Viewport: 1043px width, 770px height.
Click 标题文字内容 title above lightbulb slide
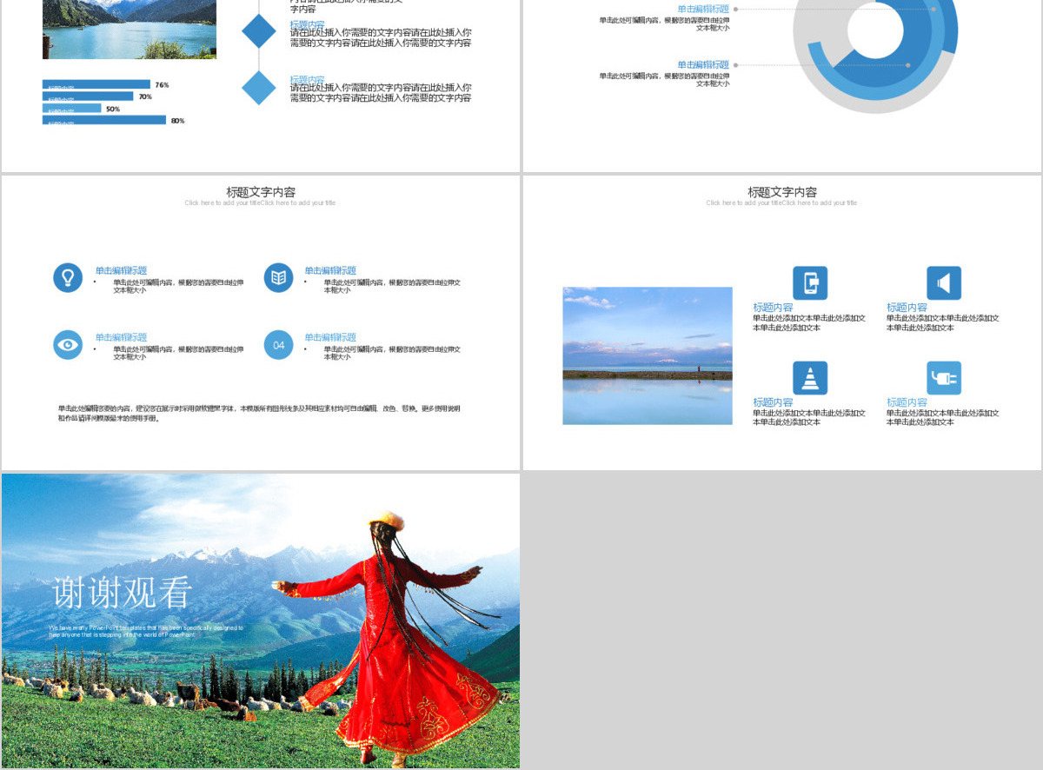(261, 192)
